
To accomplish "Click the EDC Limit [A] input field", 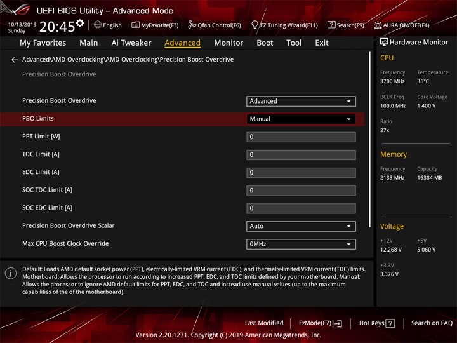I will 301,173.
